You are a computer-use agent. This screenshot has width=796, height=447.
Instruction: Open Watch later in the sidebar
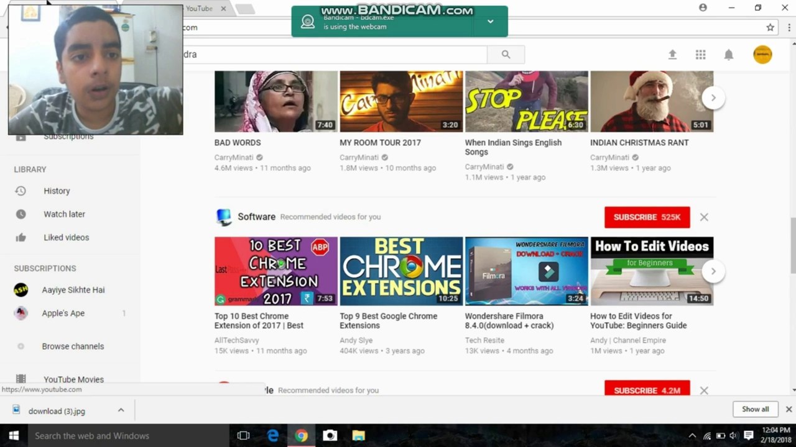click(x=64, y=214)
